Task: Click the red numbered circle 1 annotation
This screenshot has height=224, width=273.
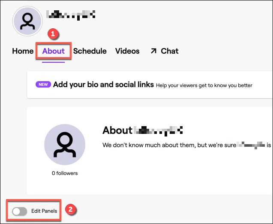Action: [53, 34]
